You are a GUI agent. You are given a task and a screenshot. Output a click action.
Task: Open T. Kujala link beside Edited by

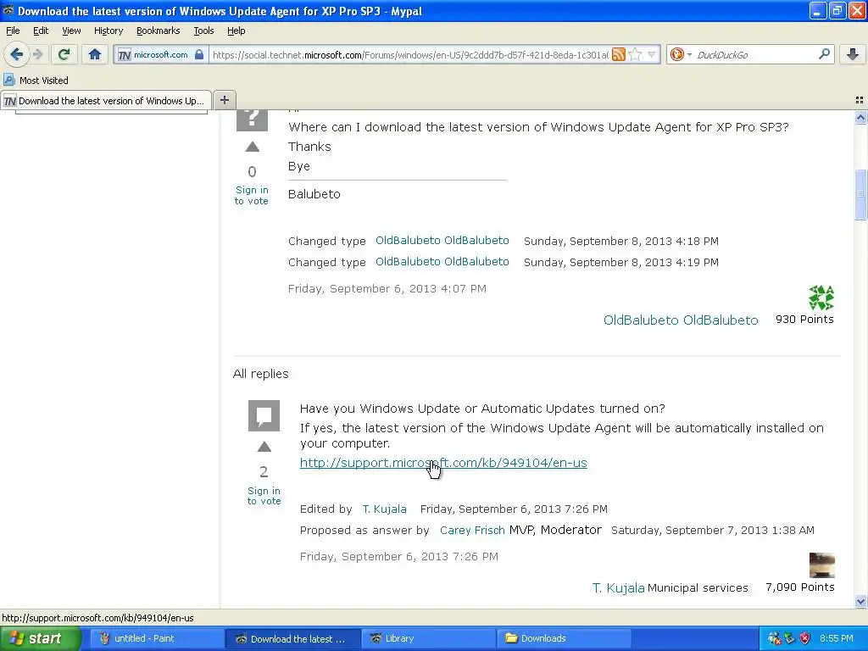[384, 509]
